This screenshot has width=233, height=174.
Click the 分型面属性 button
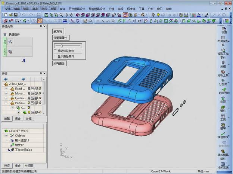60,38
